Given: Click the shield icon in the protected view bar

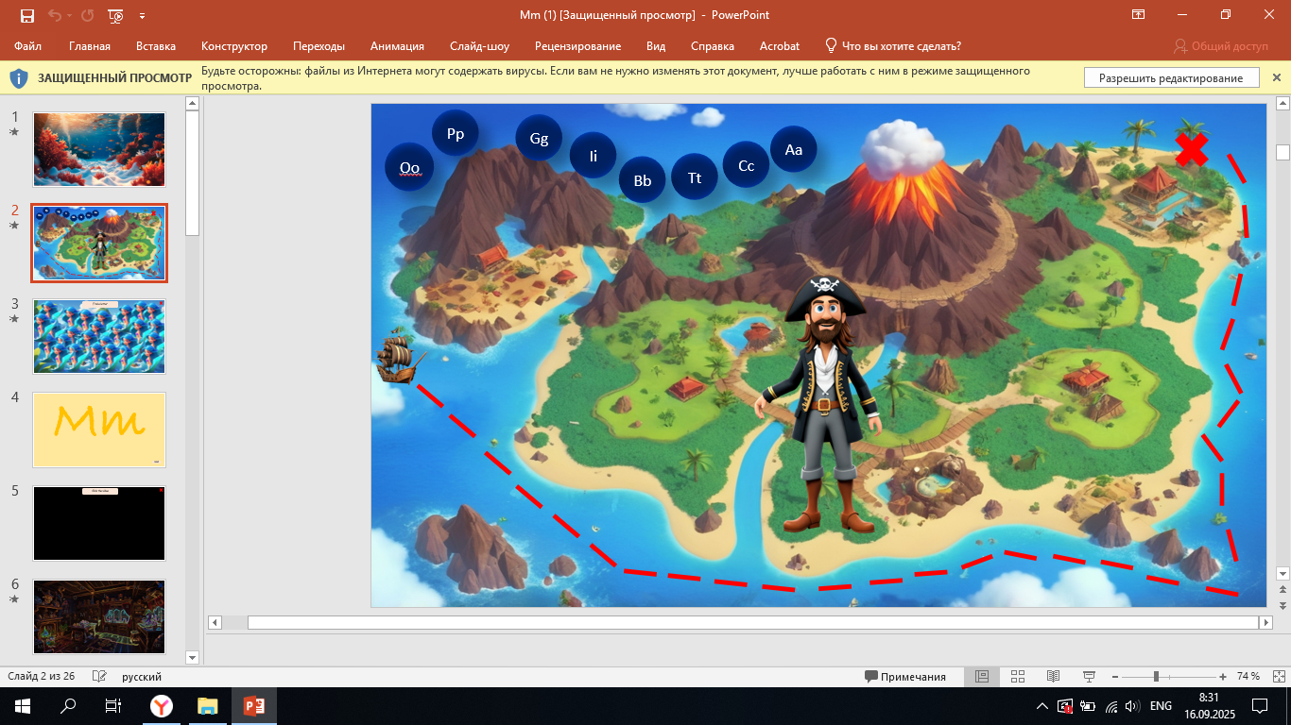Looking at the screenshot, I should pyautogui.click(x=19, y=78).
